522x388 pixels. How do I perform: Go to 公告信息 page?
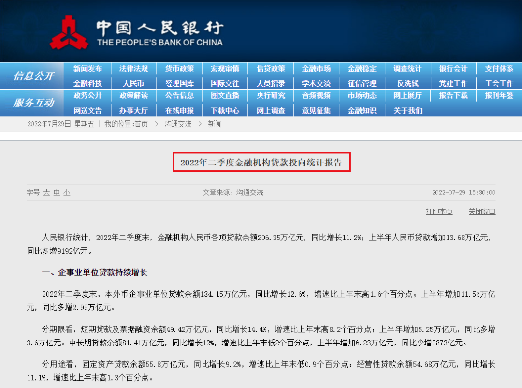179,95
